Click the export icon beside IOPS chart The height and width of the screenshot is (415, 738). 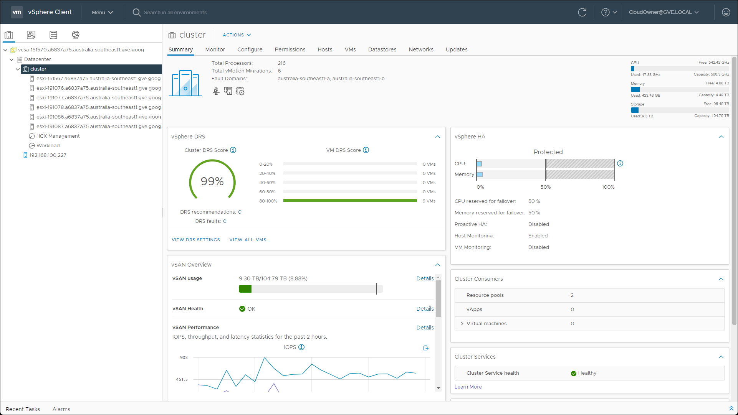pos(426,348)
